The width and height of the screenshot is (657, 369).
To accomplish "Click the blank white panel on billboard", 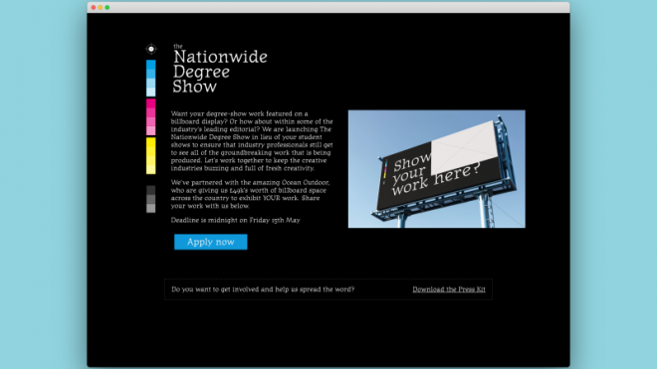I will pyautogui.click(x=464, y=146).
